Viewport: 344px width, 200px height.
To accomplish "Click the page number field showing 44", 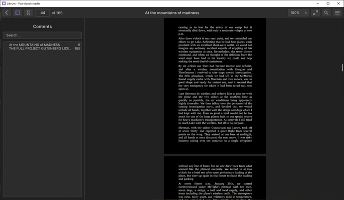I will [43, 12].
